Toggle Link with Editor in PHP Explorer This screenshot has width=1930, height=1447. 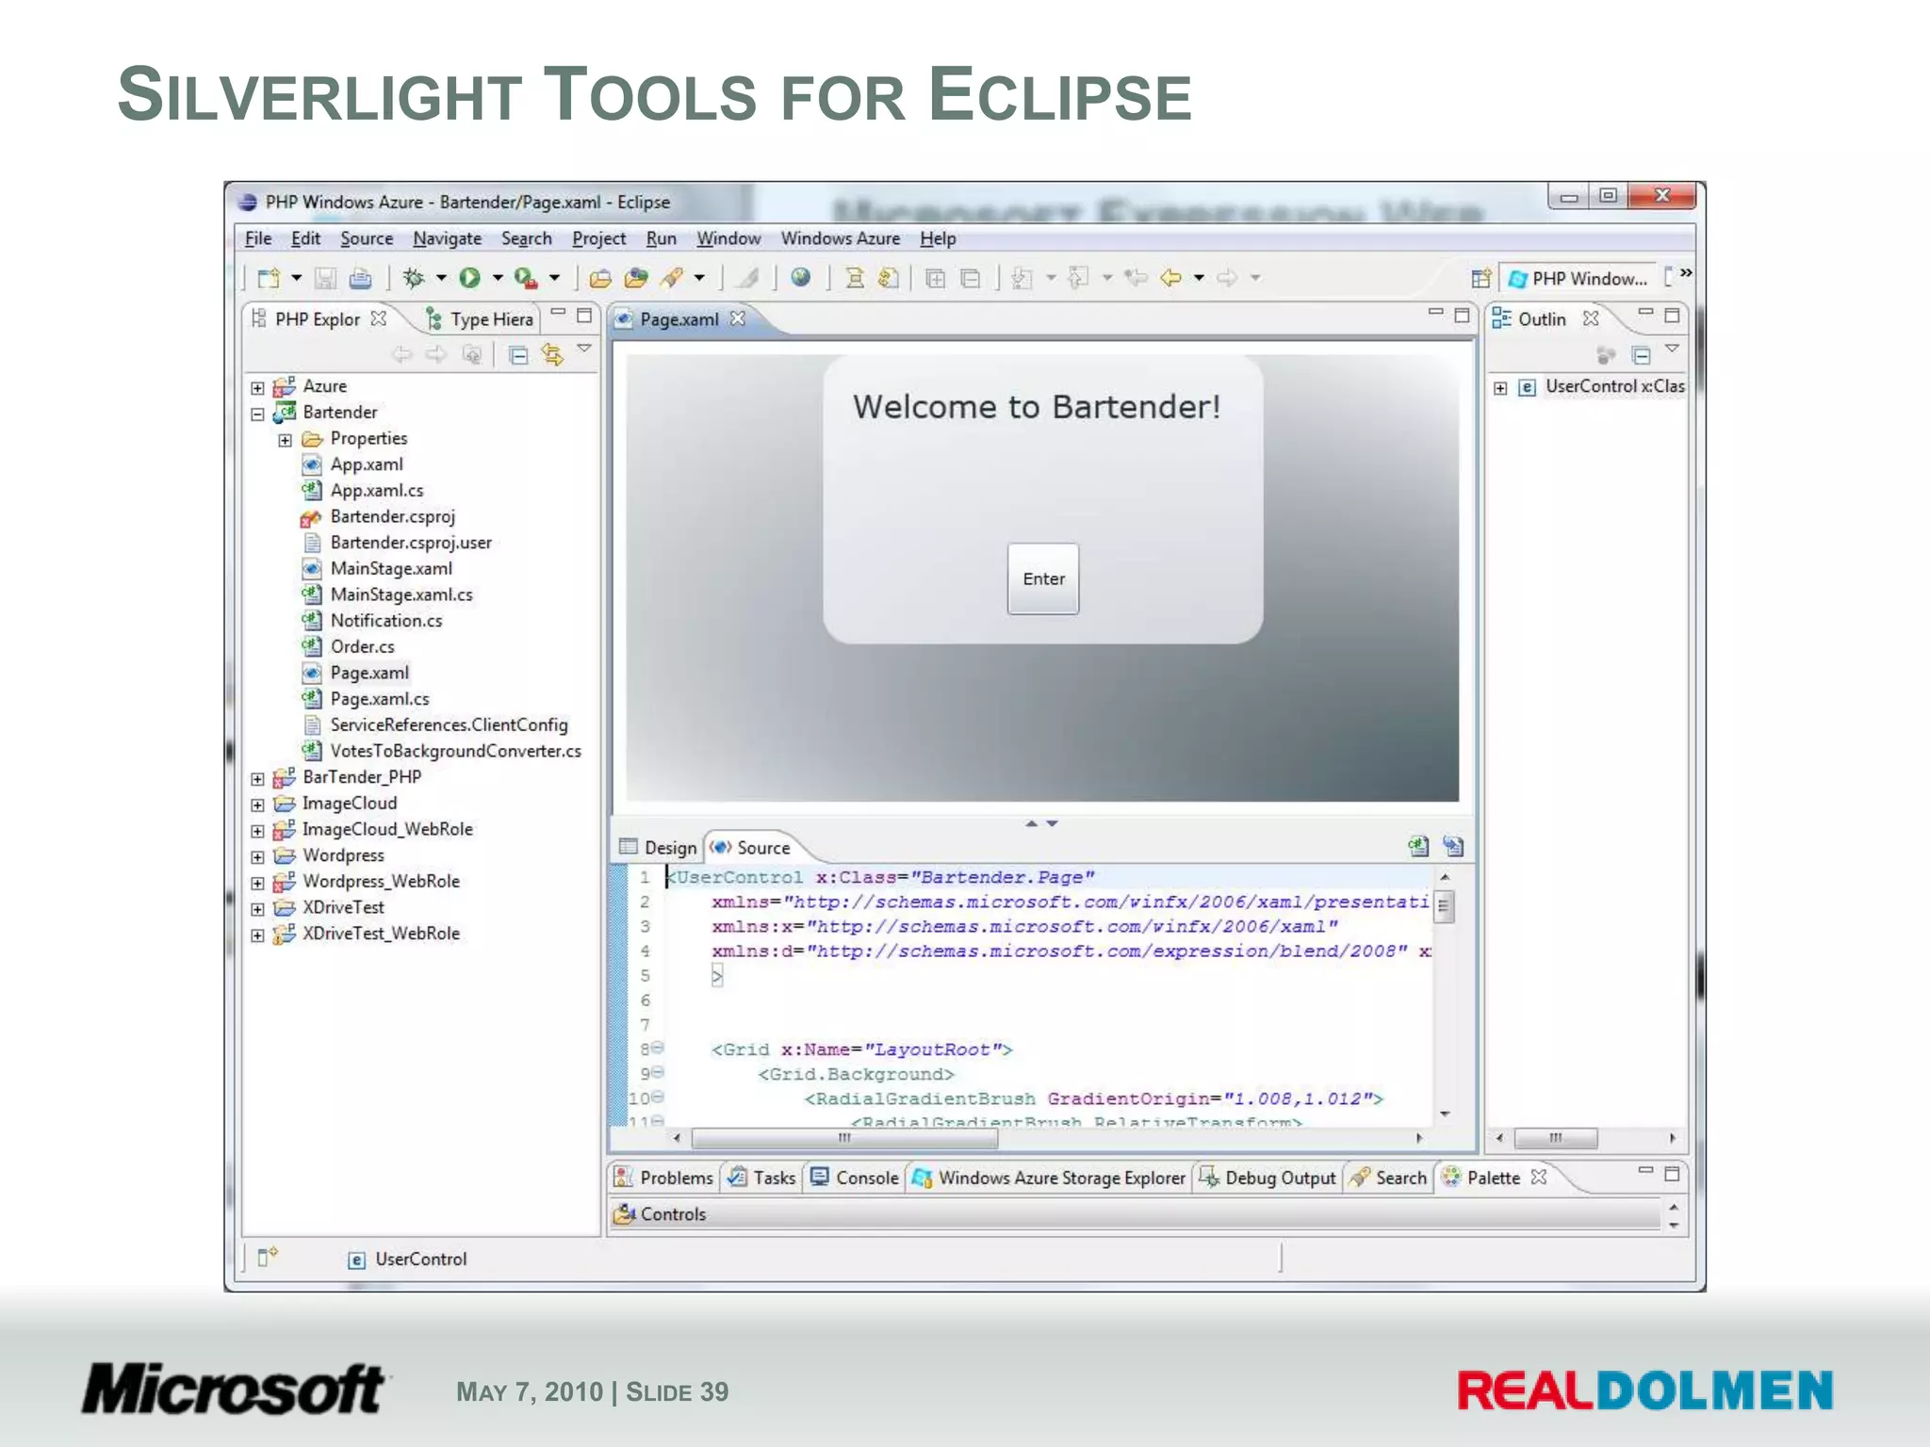click(552, 355)
